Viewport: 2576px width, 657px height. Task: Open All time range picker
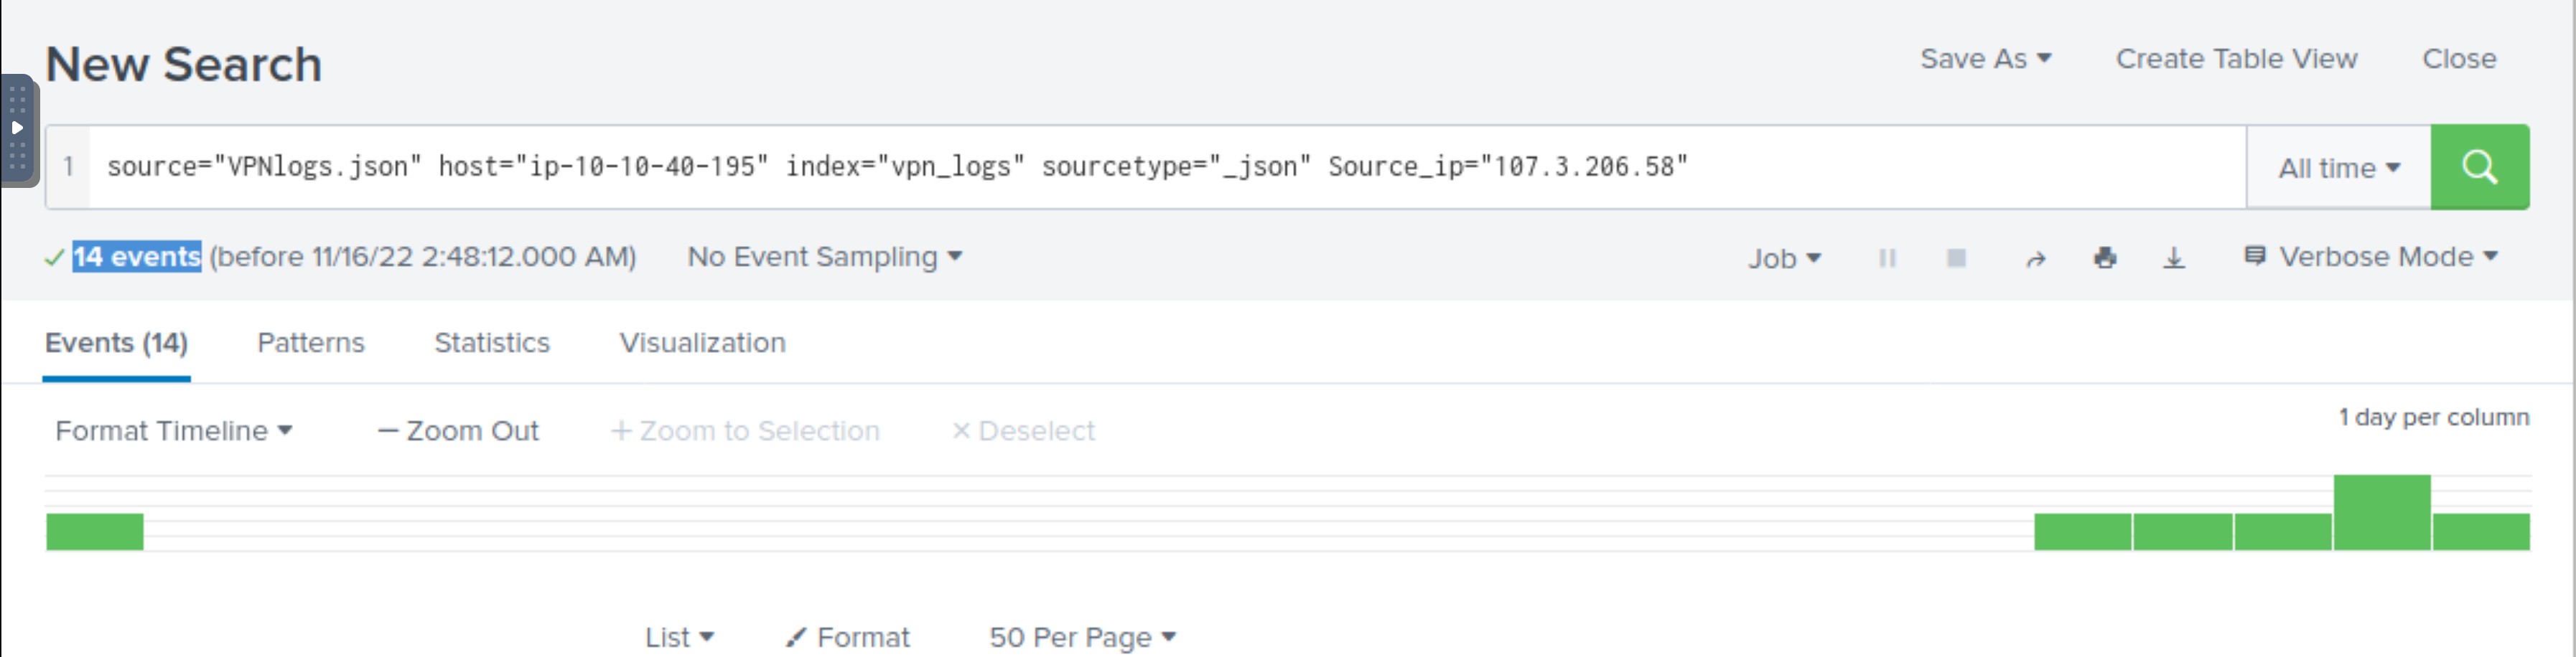(2339, 168)
